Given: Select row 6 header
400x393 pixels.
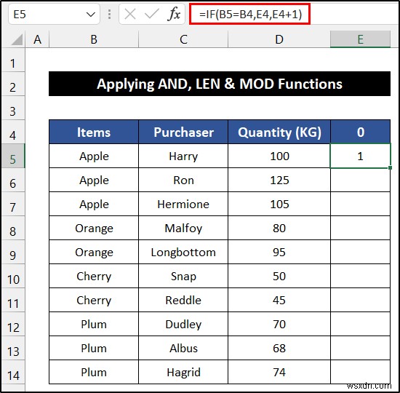Looking at the screenshot, I should 13,180.
